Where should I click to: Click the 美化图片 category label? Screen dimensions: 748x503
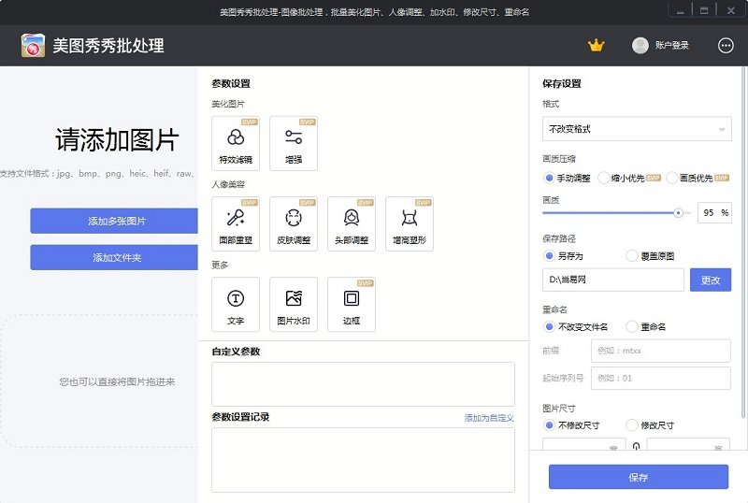pos(228,104)
